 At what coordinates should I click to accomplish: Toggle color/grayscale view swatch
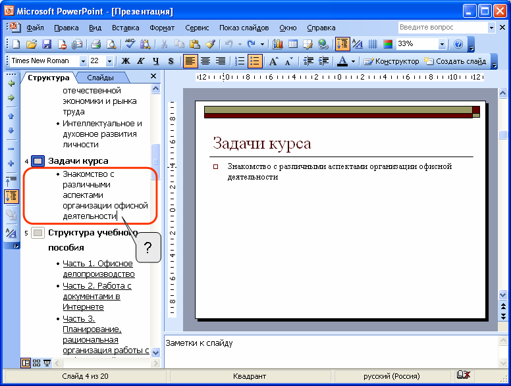388,44
